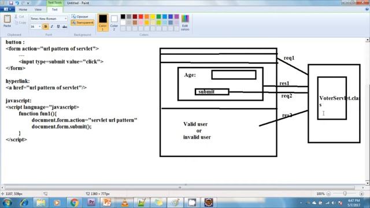
Task: Toggle Bold formatting
Action: point(46,27)
